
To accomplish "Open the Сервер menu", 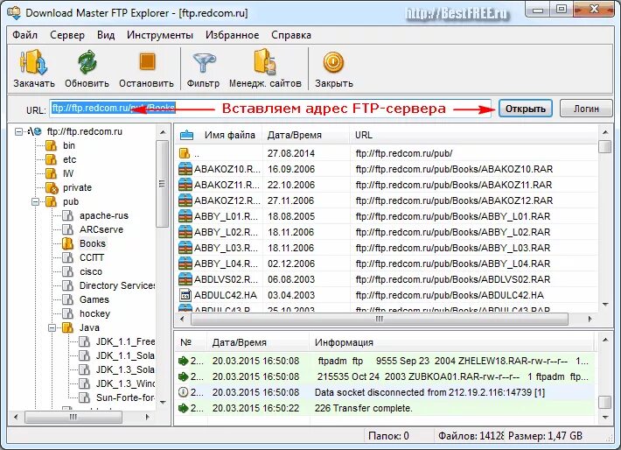I will (x=67, y=35).
